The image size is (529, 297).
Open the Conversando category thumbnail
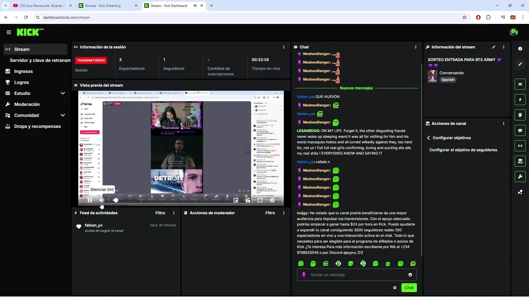point(432,76)
